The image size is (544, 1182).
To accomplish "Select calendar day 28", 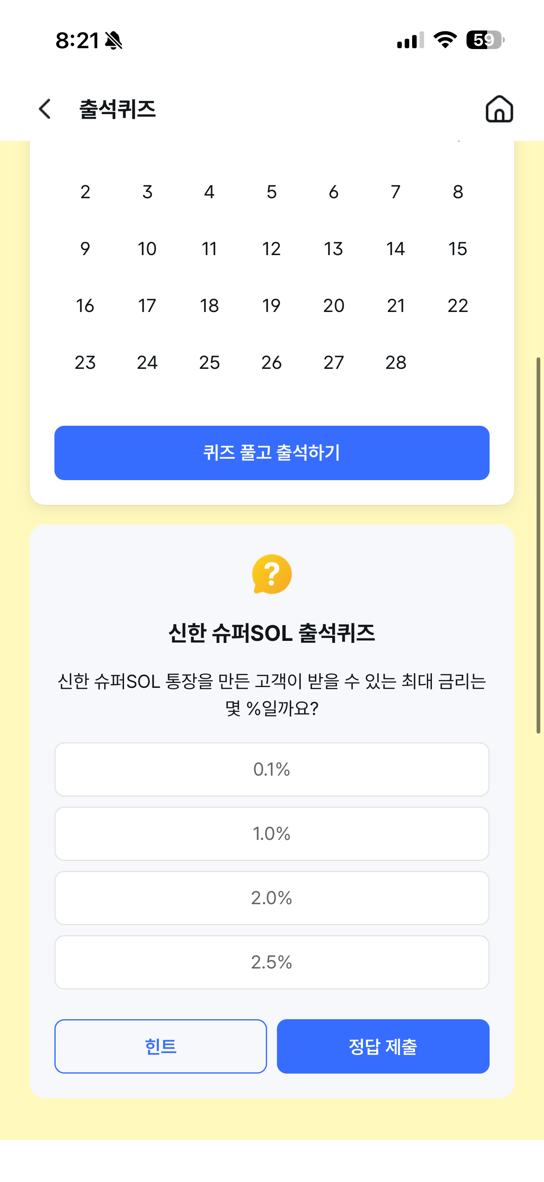I will [395, 363].
